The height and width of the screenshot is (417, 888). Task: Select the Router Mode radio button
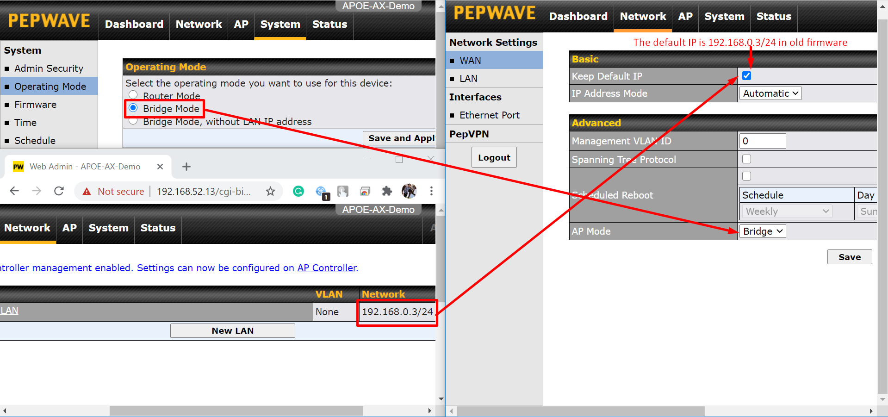133,95
